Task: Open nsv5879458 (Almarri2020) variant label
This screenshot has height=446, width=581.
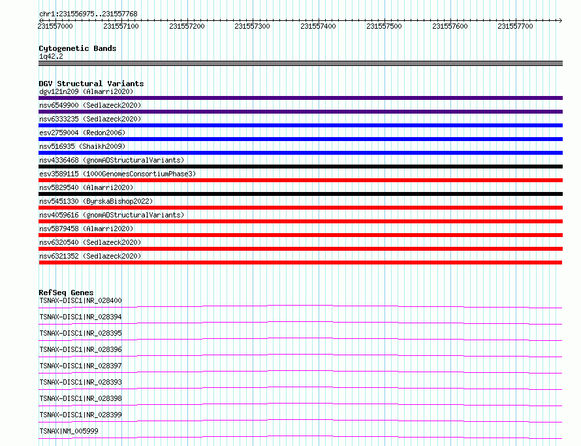Action: [x=86, y=229]
